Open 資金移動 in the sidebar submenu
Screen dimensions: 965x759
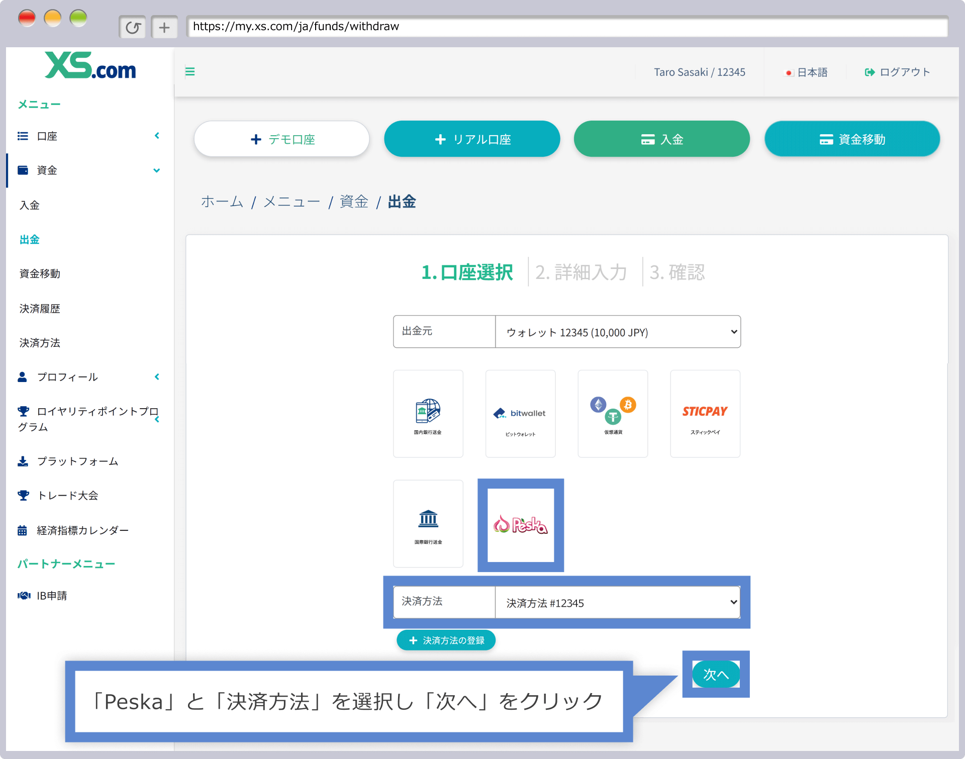pyautogui.click(x=40, y=274)
